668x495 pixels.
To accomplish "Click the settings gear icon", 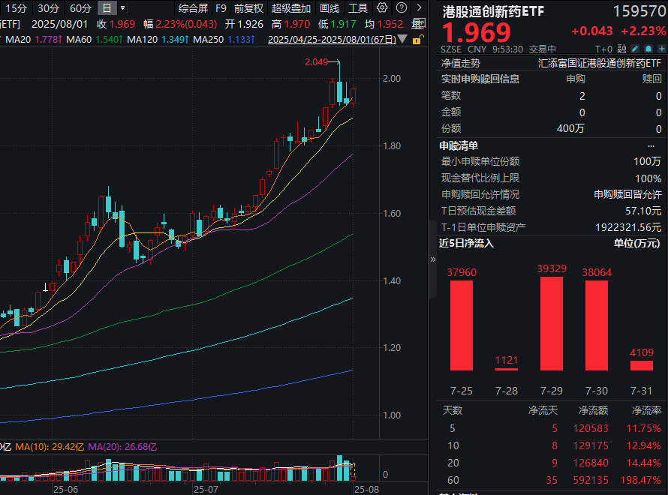I will tap(381, 8).
